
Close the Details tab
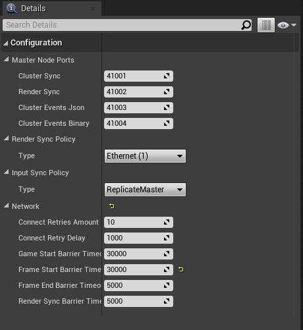[93, 9]
